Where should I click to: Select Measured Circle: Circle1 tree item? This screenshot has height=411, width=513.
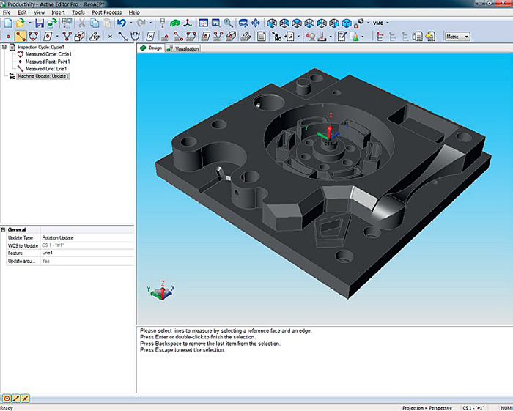click(x=48, y=54)
